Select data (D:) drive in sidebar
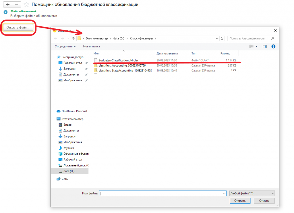Viewport: 294px width, 213px height. pyautogui.click(x=69, y=171)
